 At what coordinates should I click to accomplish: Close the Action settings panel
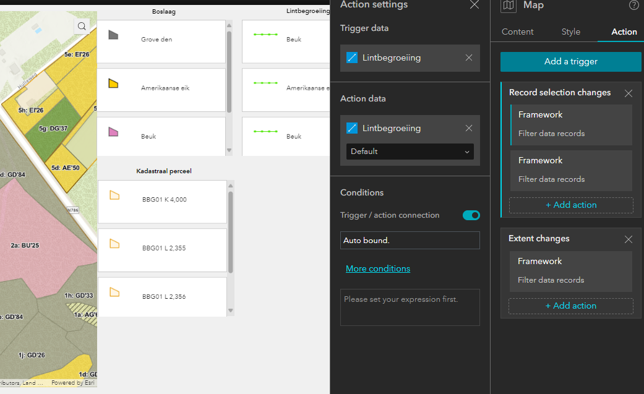[474, 5]
